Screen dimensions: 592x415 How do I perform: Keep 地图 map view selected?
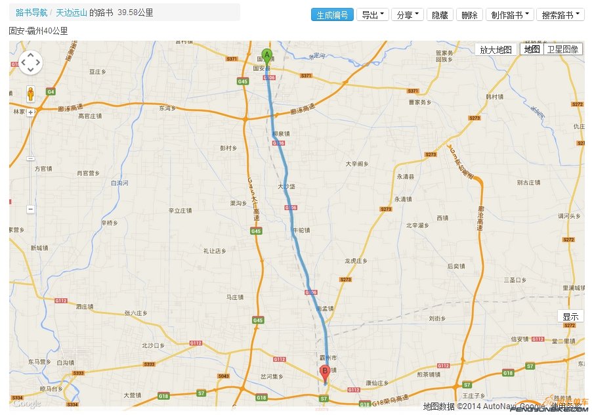(531, 49)
